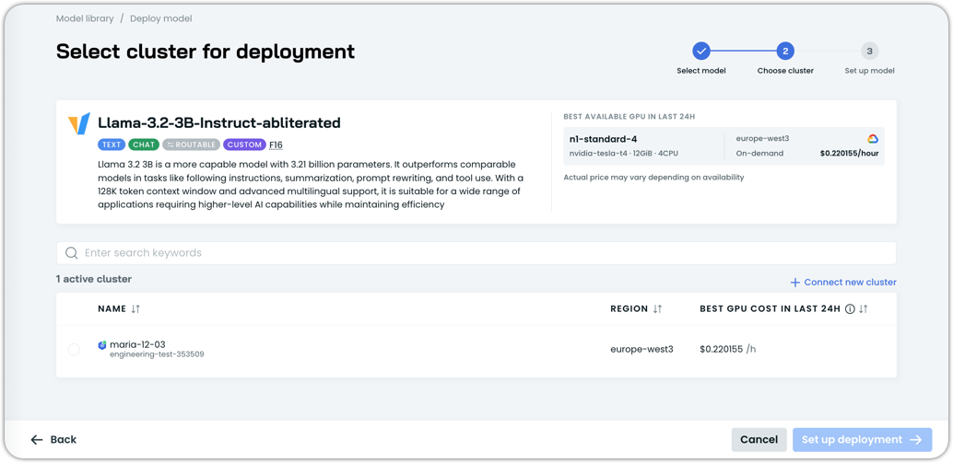Click the Model library breadcrumb
This screenshot has width=953, height=463.
[x=85, y=18]
